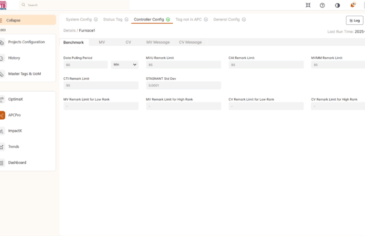Click the System Config checkmark icon
The height and width of the screenshot is (236, 365).
96,20
